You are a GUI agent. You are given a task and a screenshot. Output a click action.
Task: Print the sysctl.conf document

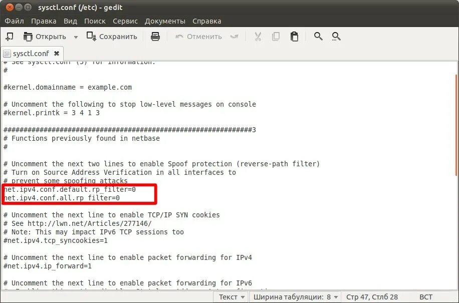point(155,36)
